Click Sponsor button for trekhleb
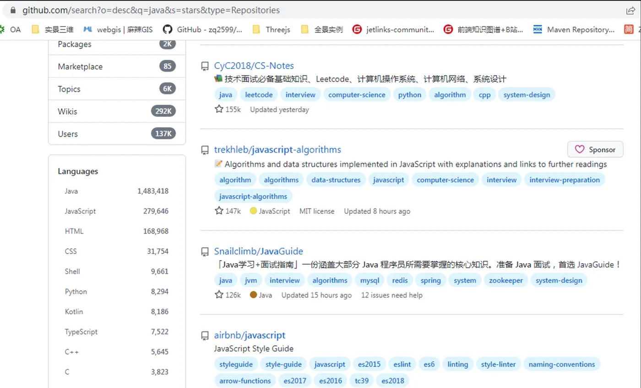This screenshot has height=388, width=641. 595,149
